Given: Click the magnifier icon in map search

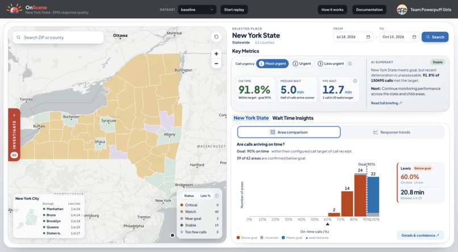Looking at the screenshot, I should pyautogui.click(x=19, y=38).
